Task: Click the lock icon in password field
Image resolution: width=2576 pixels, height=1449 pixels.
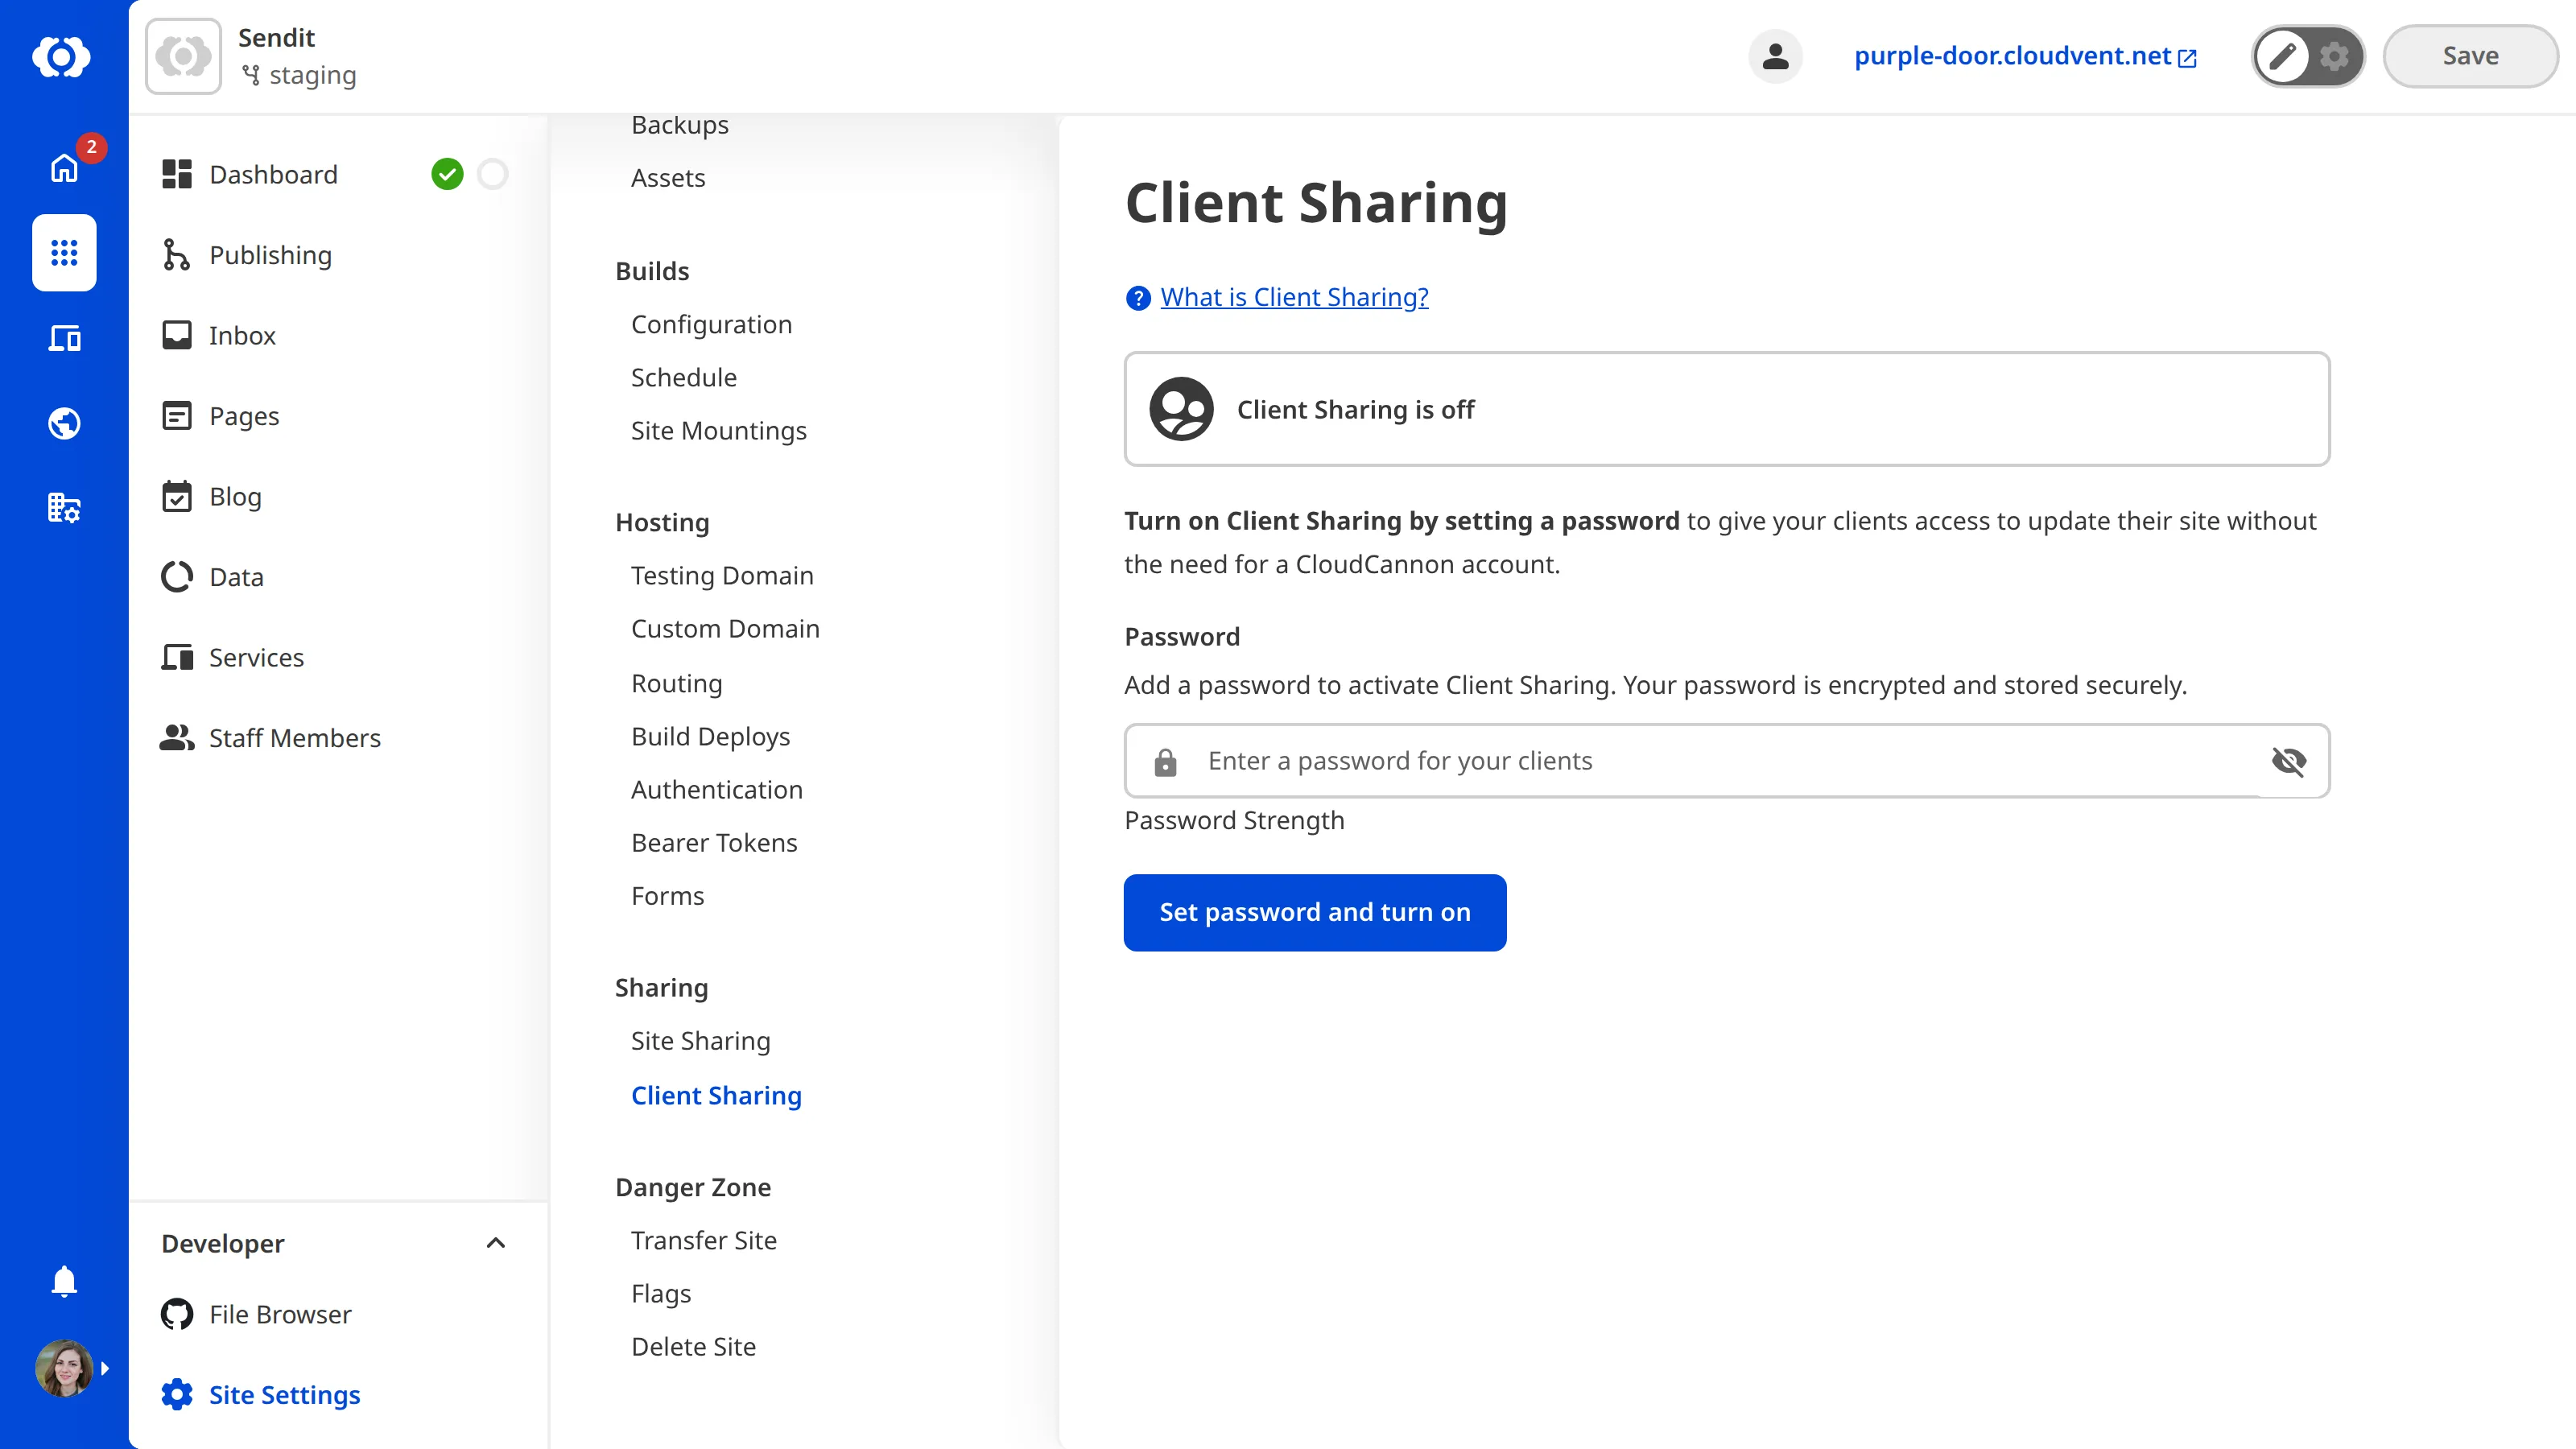Action: 1164,761
